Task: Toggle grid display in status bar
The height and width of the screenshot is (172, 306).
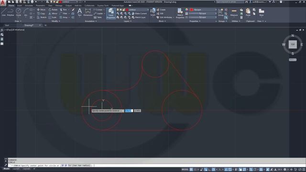Action: pos(191,170)
